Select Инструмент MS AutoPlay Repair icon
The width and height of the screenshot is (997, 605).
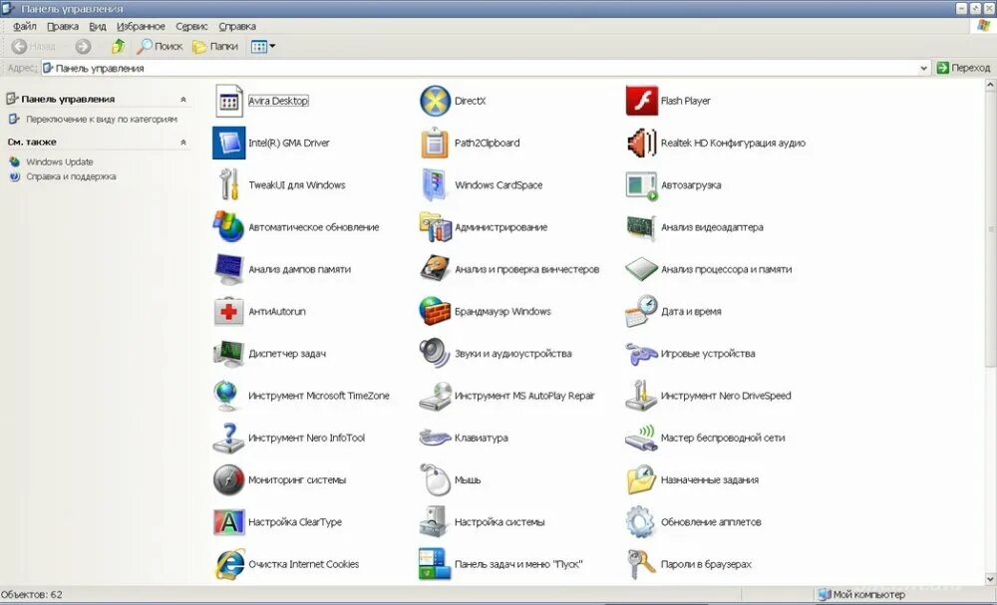[x=435, y=396]
